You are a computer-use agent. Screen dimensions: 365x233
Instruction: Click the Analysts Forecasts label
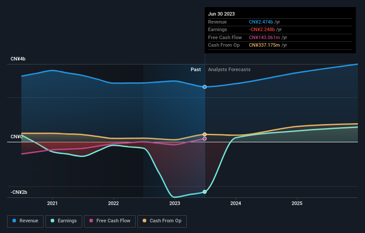click(x=229, y=69)
